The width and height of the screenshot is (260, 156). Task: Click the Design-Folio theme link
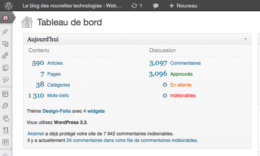coord(57,111)
